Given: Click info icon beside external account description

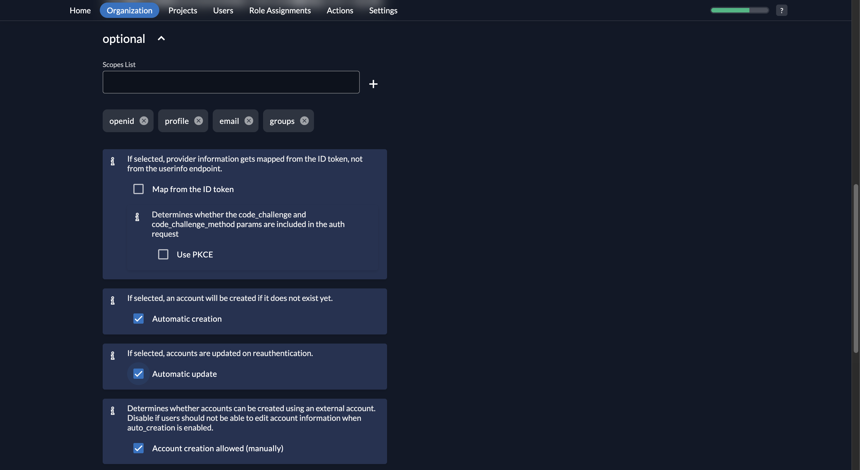Looking at the screenshot, I should point(113,411).
